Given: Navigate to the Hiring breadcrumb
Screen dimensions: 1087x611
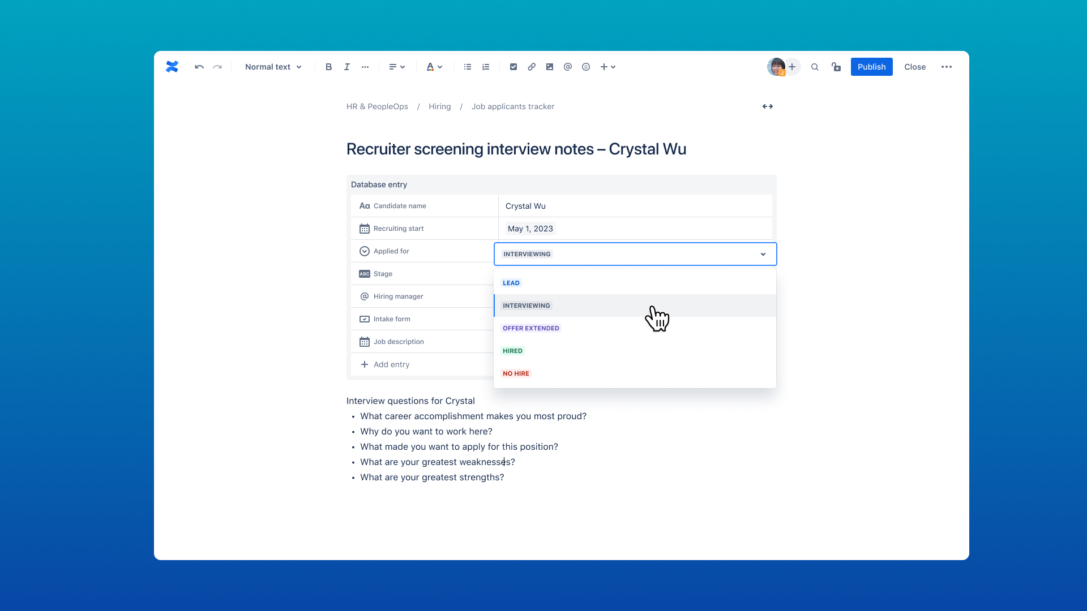Looking at the screenshot, I should (x=439, y=106).
